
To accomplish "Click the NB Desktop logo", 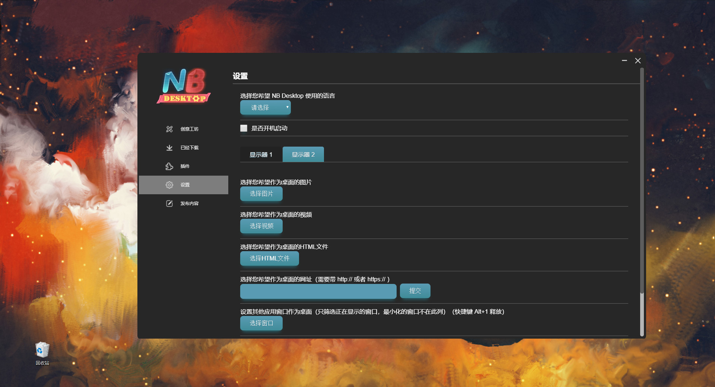I will coord(184,86).
